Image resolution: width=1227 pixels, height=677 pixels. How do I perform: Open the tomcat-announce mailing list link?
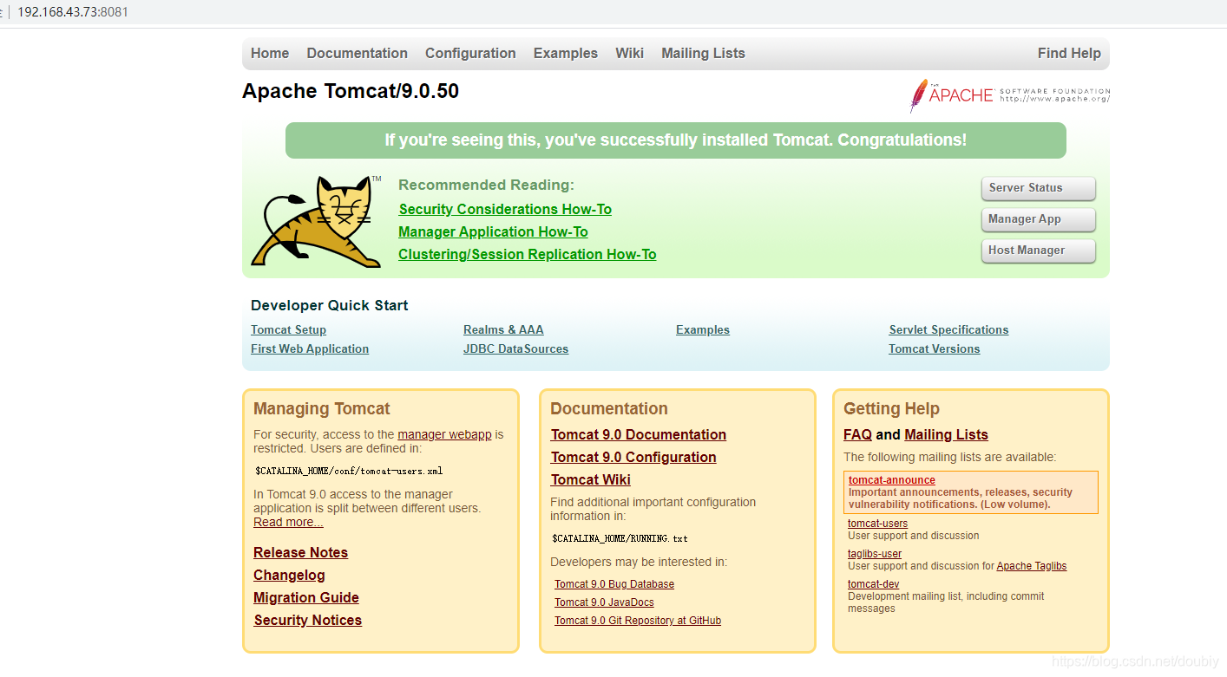coord(892,480)
